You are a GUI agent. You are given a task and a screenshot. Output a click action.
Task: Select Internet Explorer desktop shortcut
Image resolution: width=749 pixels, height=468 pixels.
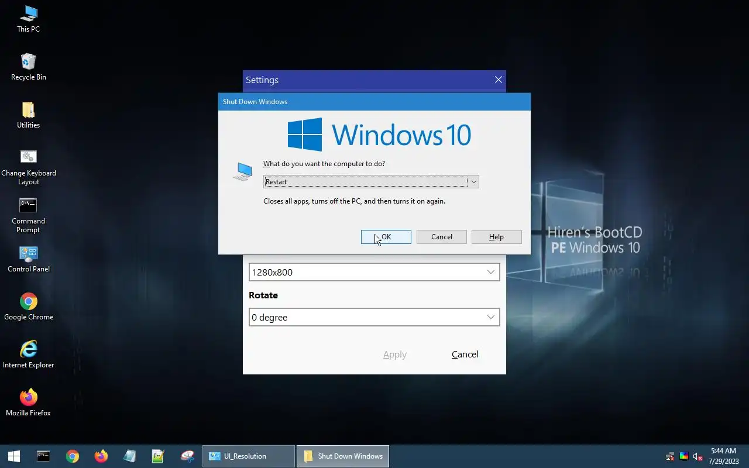pyautogui.click(x=28, y=355)
